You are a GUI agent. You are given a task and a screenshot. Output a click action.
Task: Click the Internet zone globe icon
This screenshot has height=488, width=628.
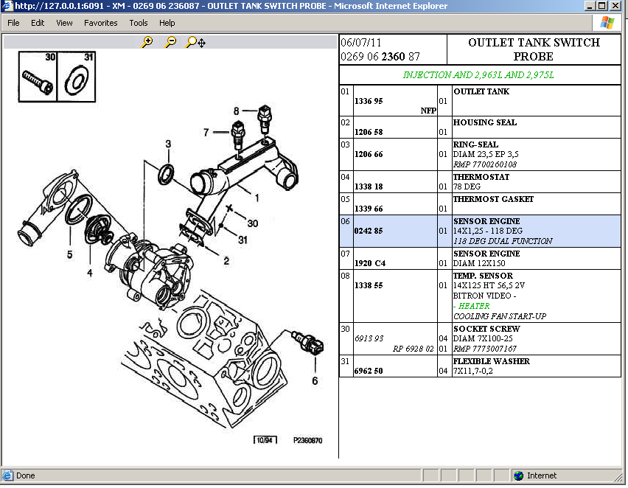(x=519, y=475)
